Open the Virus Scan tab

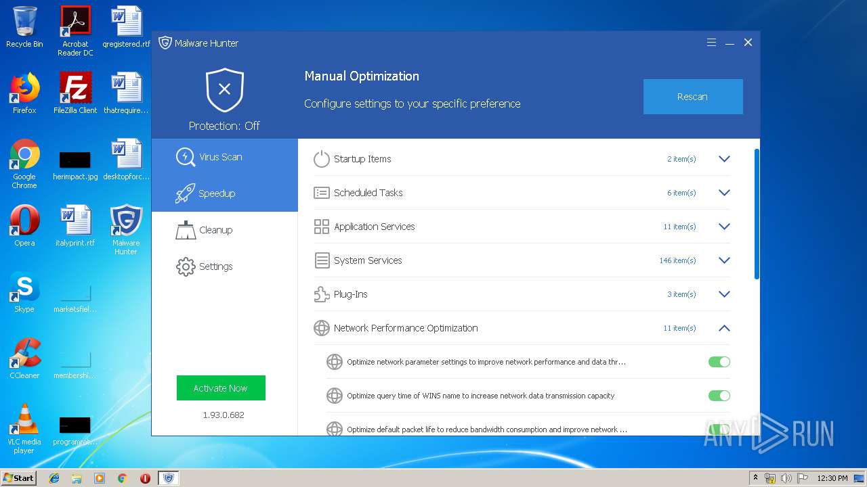tap(225, 157)
